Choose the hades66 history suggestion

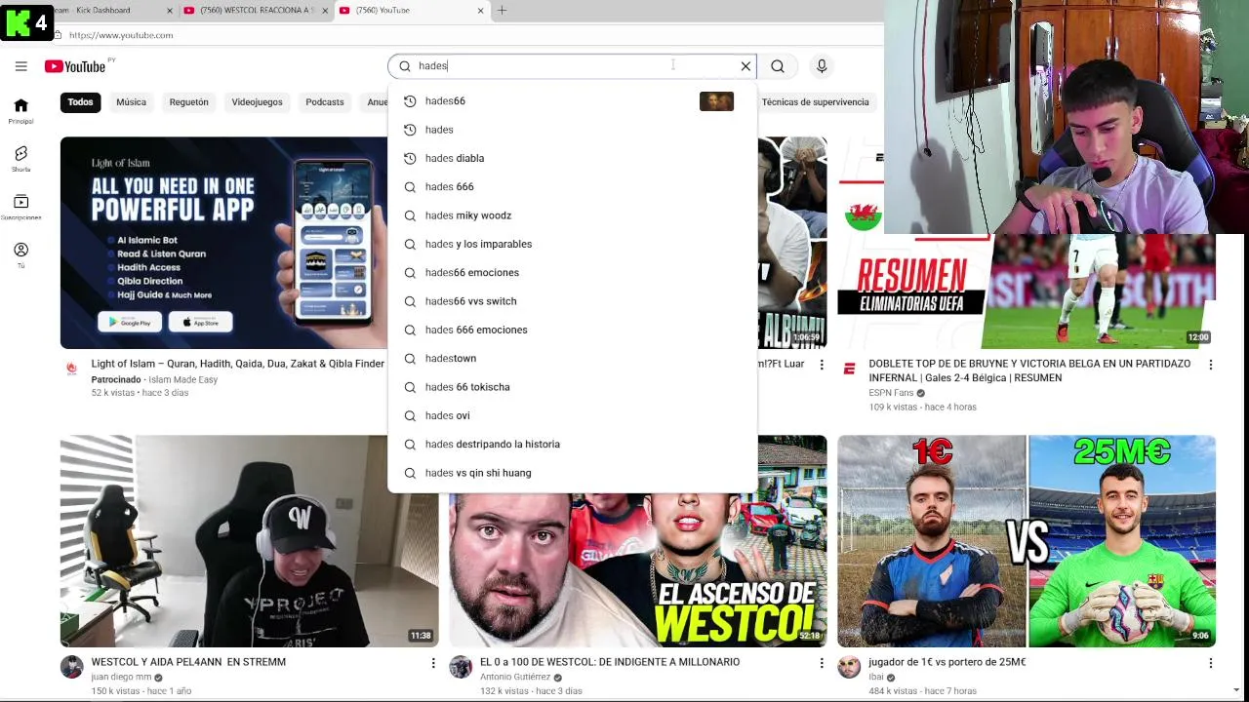point(572,101)
